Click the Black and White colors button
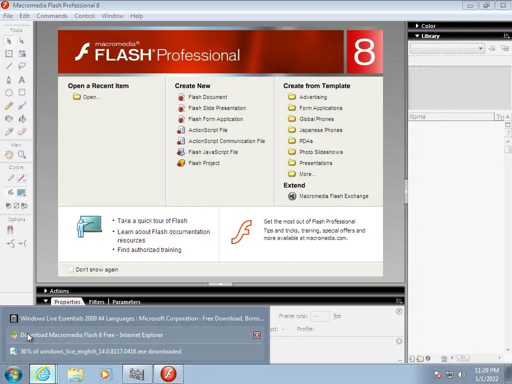Image resolution: width=512 pixels, height=384 pixels. coord(8,205)
